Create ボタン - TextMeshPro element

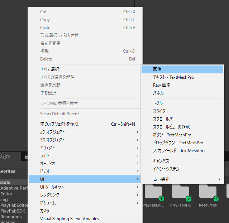point(182,135)
